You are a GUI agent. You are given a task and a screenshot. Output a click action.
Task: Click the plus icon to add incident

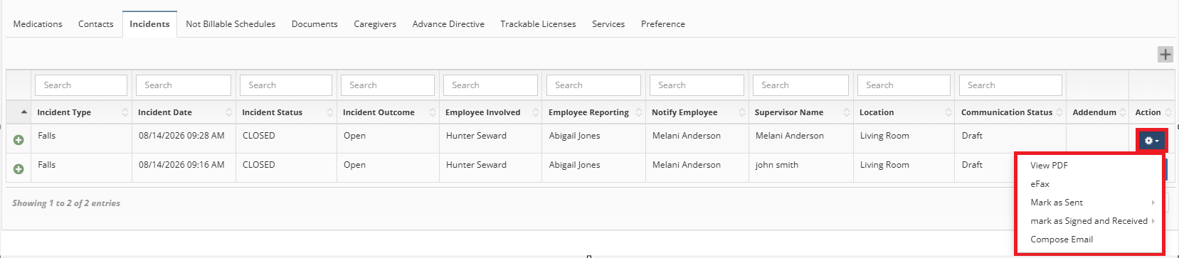[1165, 54]
